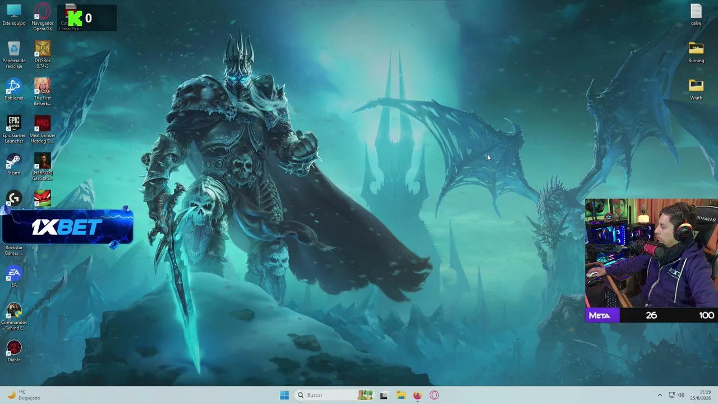Select the Epic Games Launcher shortcut

pos(14,130)
